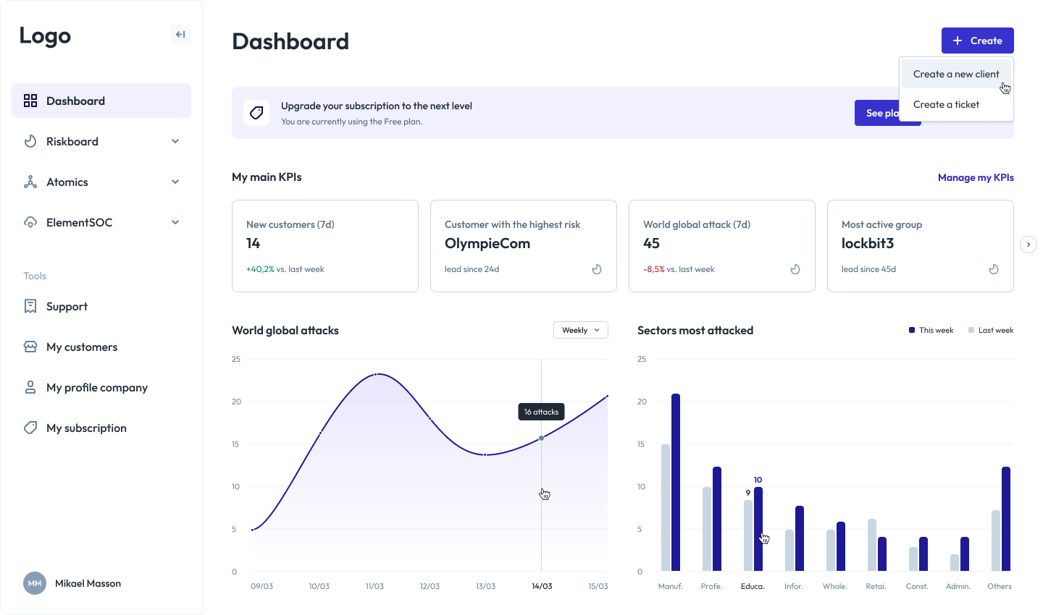Click the Support receipt icon in sidebar
The width and height of the screenshot is (1043, 615).
pos(30,306)
